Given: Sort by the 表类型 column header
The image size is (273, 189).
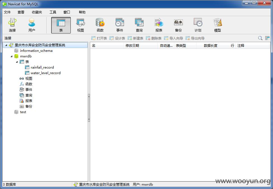Looking at the screenshot, I should [185, 46].
